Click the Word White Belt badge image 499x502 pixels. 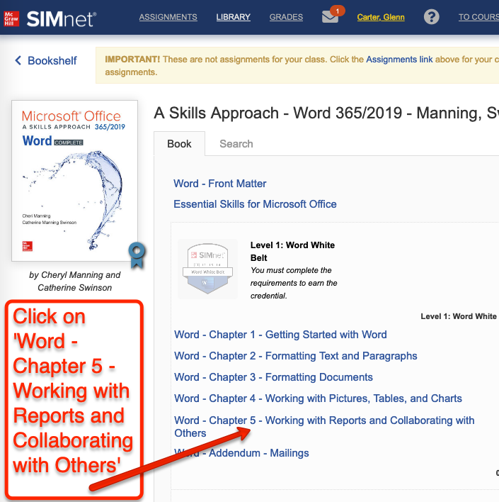click(x=208, y=269)
